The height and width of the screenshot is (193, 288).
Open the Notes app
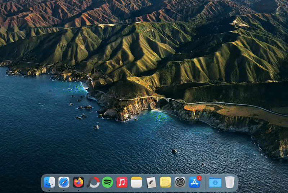[136, 182]
